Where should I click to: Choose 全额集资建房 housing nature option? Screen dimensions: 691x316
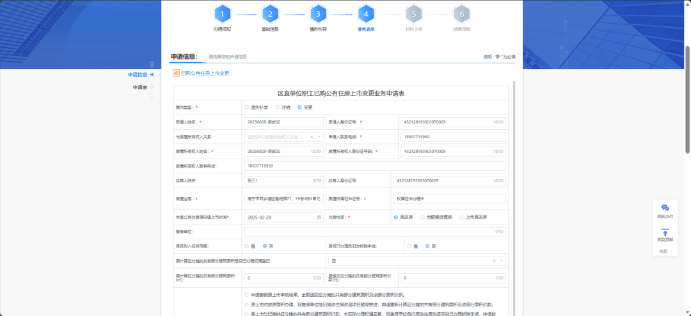click(x=422, y=217)
